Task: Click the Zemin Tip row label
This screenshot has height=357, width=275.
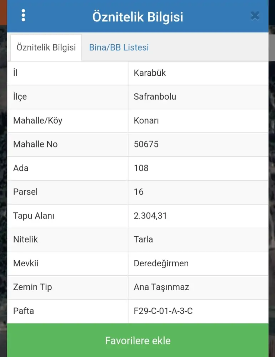Action: click(x=32, y=287)
